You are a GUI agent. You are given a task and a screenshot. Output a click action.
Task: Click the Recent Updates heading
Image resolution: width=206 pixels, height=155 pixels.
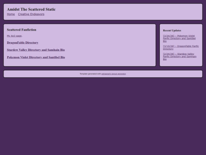point(172,31)
